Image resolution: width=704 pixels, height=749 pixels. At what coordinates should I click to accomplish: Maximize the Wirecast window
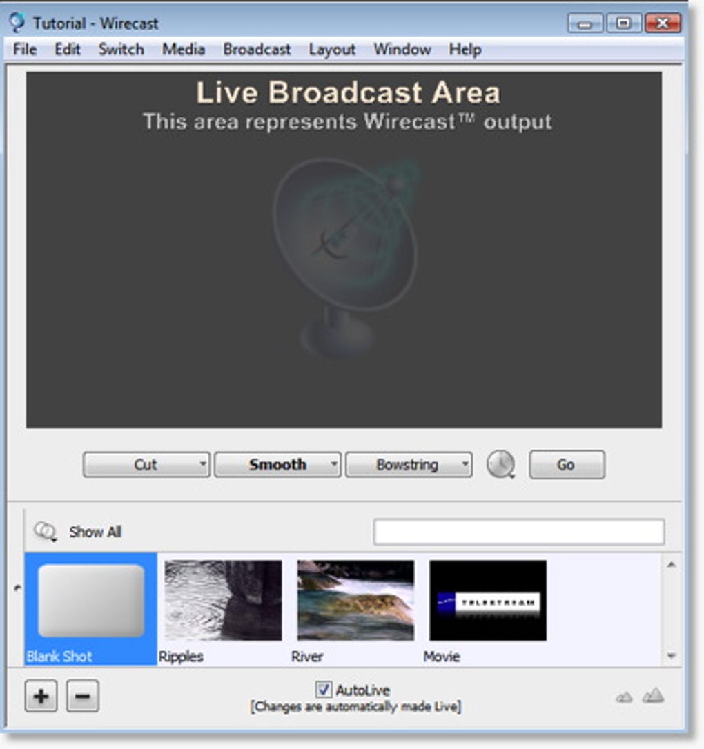624,23
